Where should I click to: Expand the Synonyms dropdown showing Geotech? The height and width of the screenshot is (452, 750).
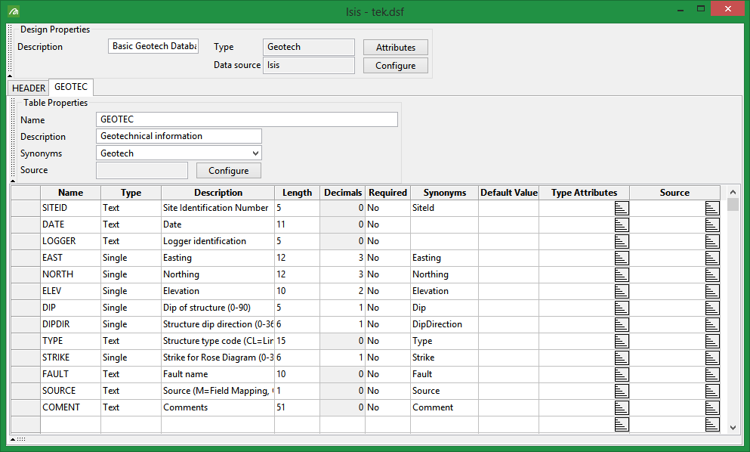[x=255, y=153]
